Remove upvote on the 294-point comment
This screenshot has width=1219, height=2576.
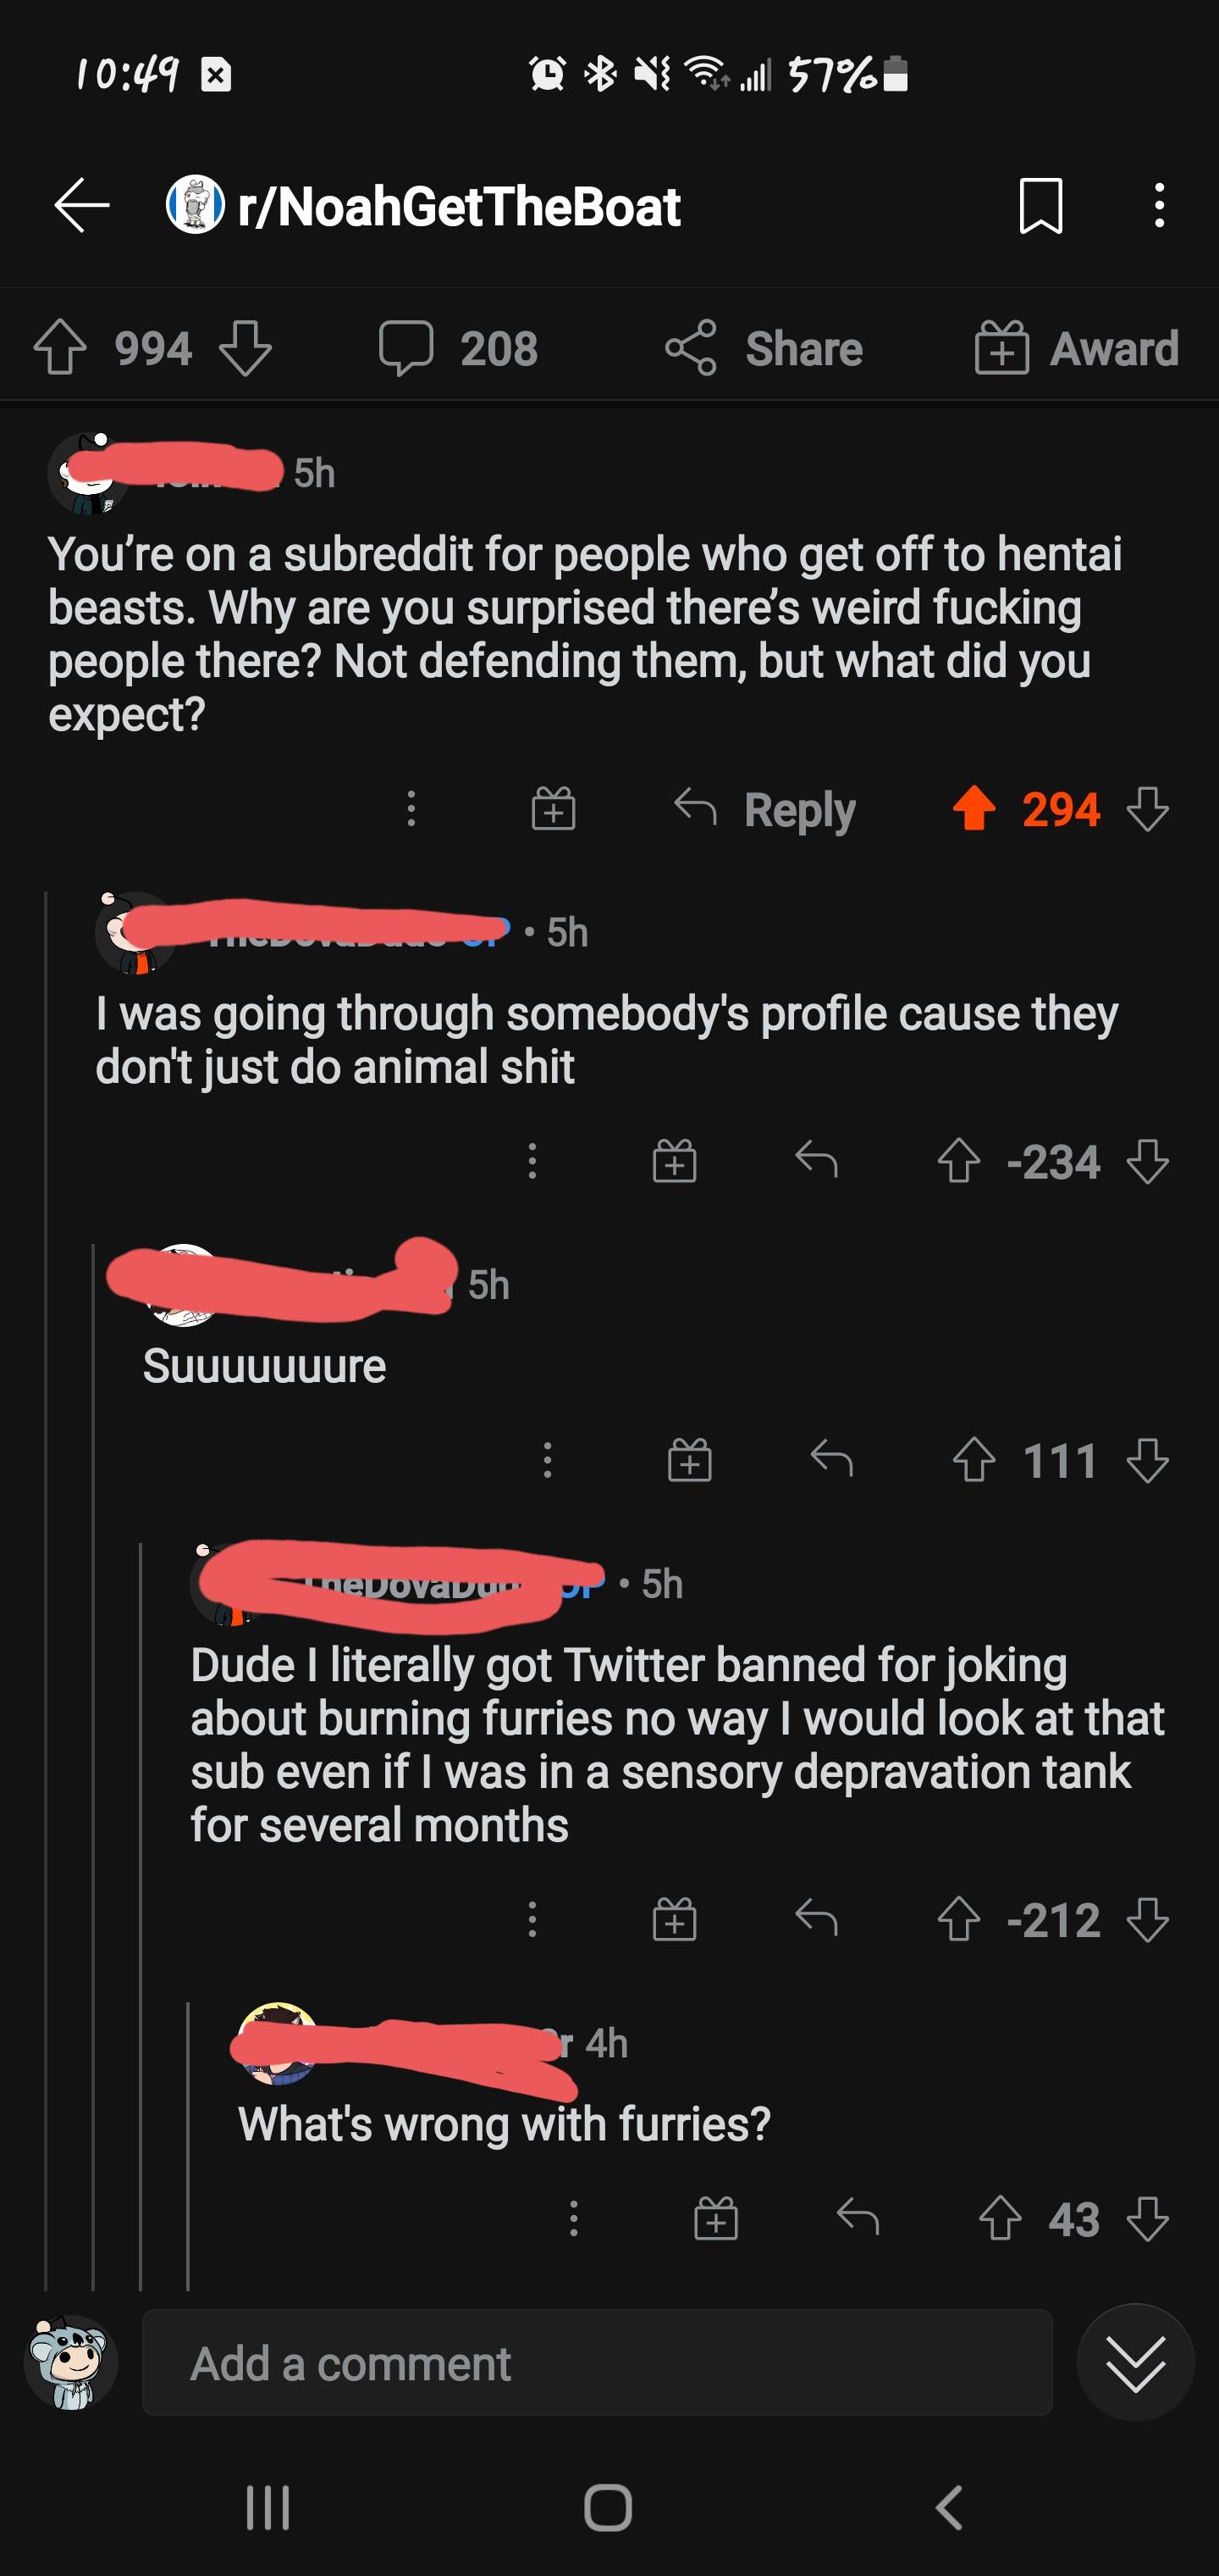[x=974, y=809]
